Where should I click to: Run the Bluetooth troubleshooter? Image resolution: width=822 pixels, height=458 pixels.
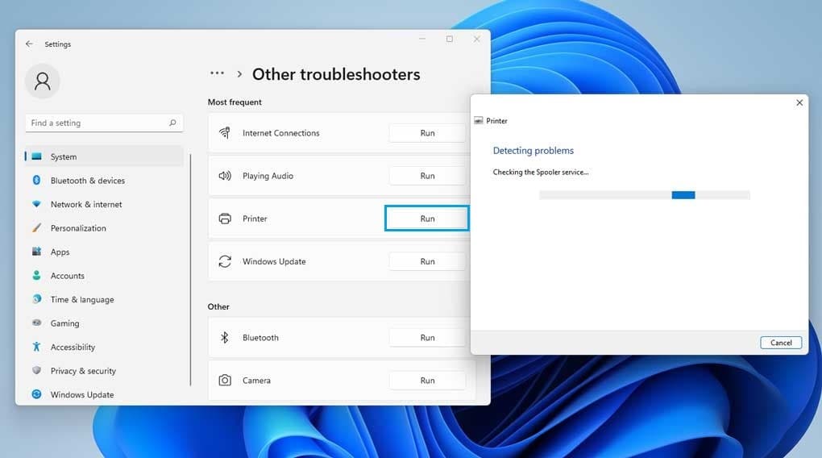[x=427, y=337]
